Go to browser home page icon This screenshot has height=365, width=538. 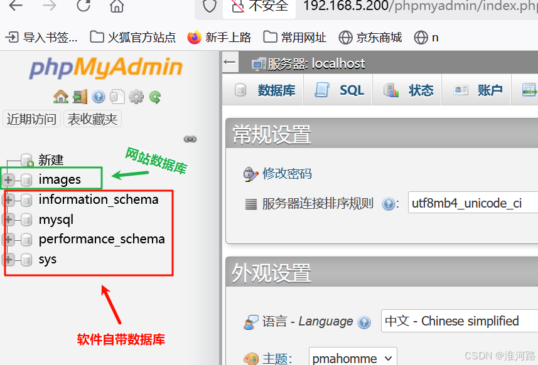117,6
